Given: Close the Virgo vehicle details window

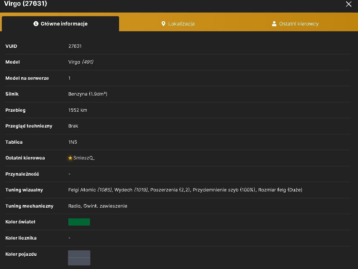Looking at the screenshot, I should 349,4.
